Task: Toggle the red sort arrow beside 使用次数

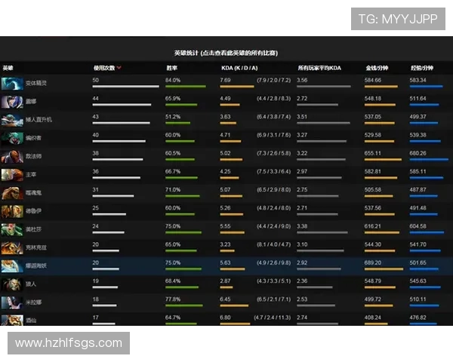Action: click(119, 68)
